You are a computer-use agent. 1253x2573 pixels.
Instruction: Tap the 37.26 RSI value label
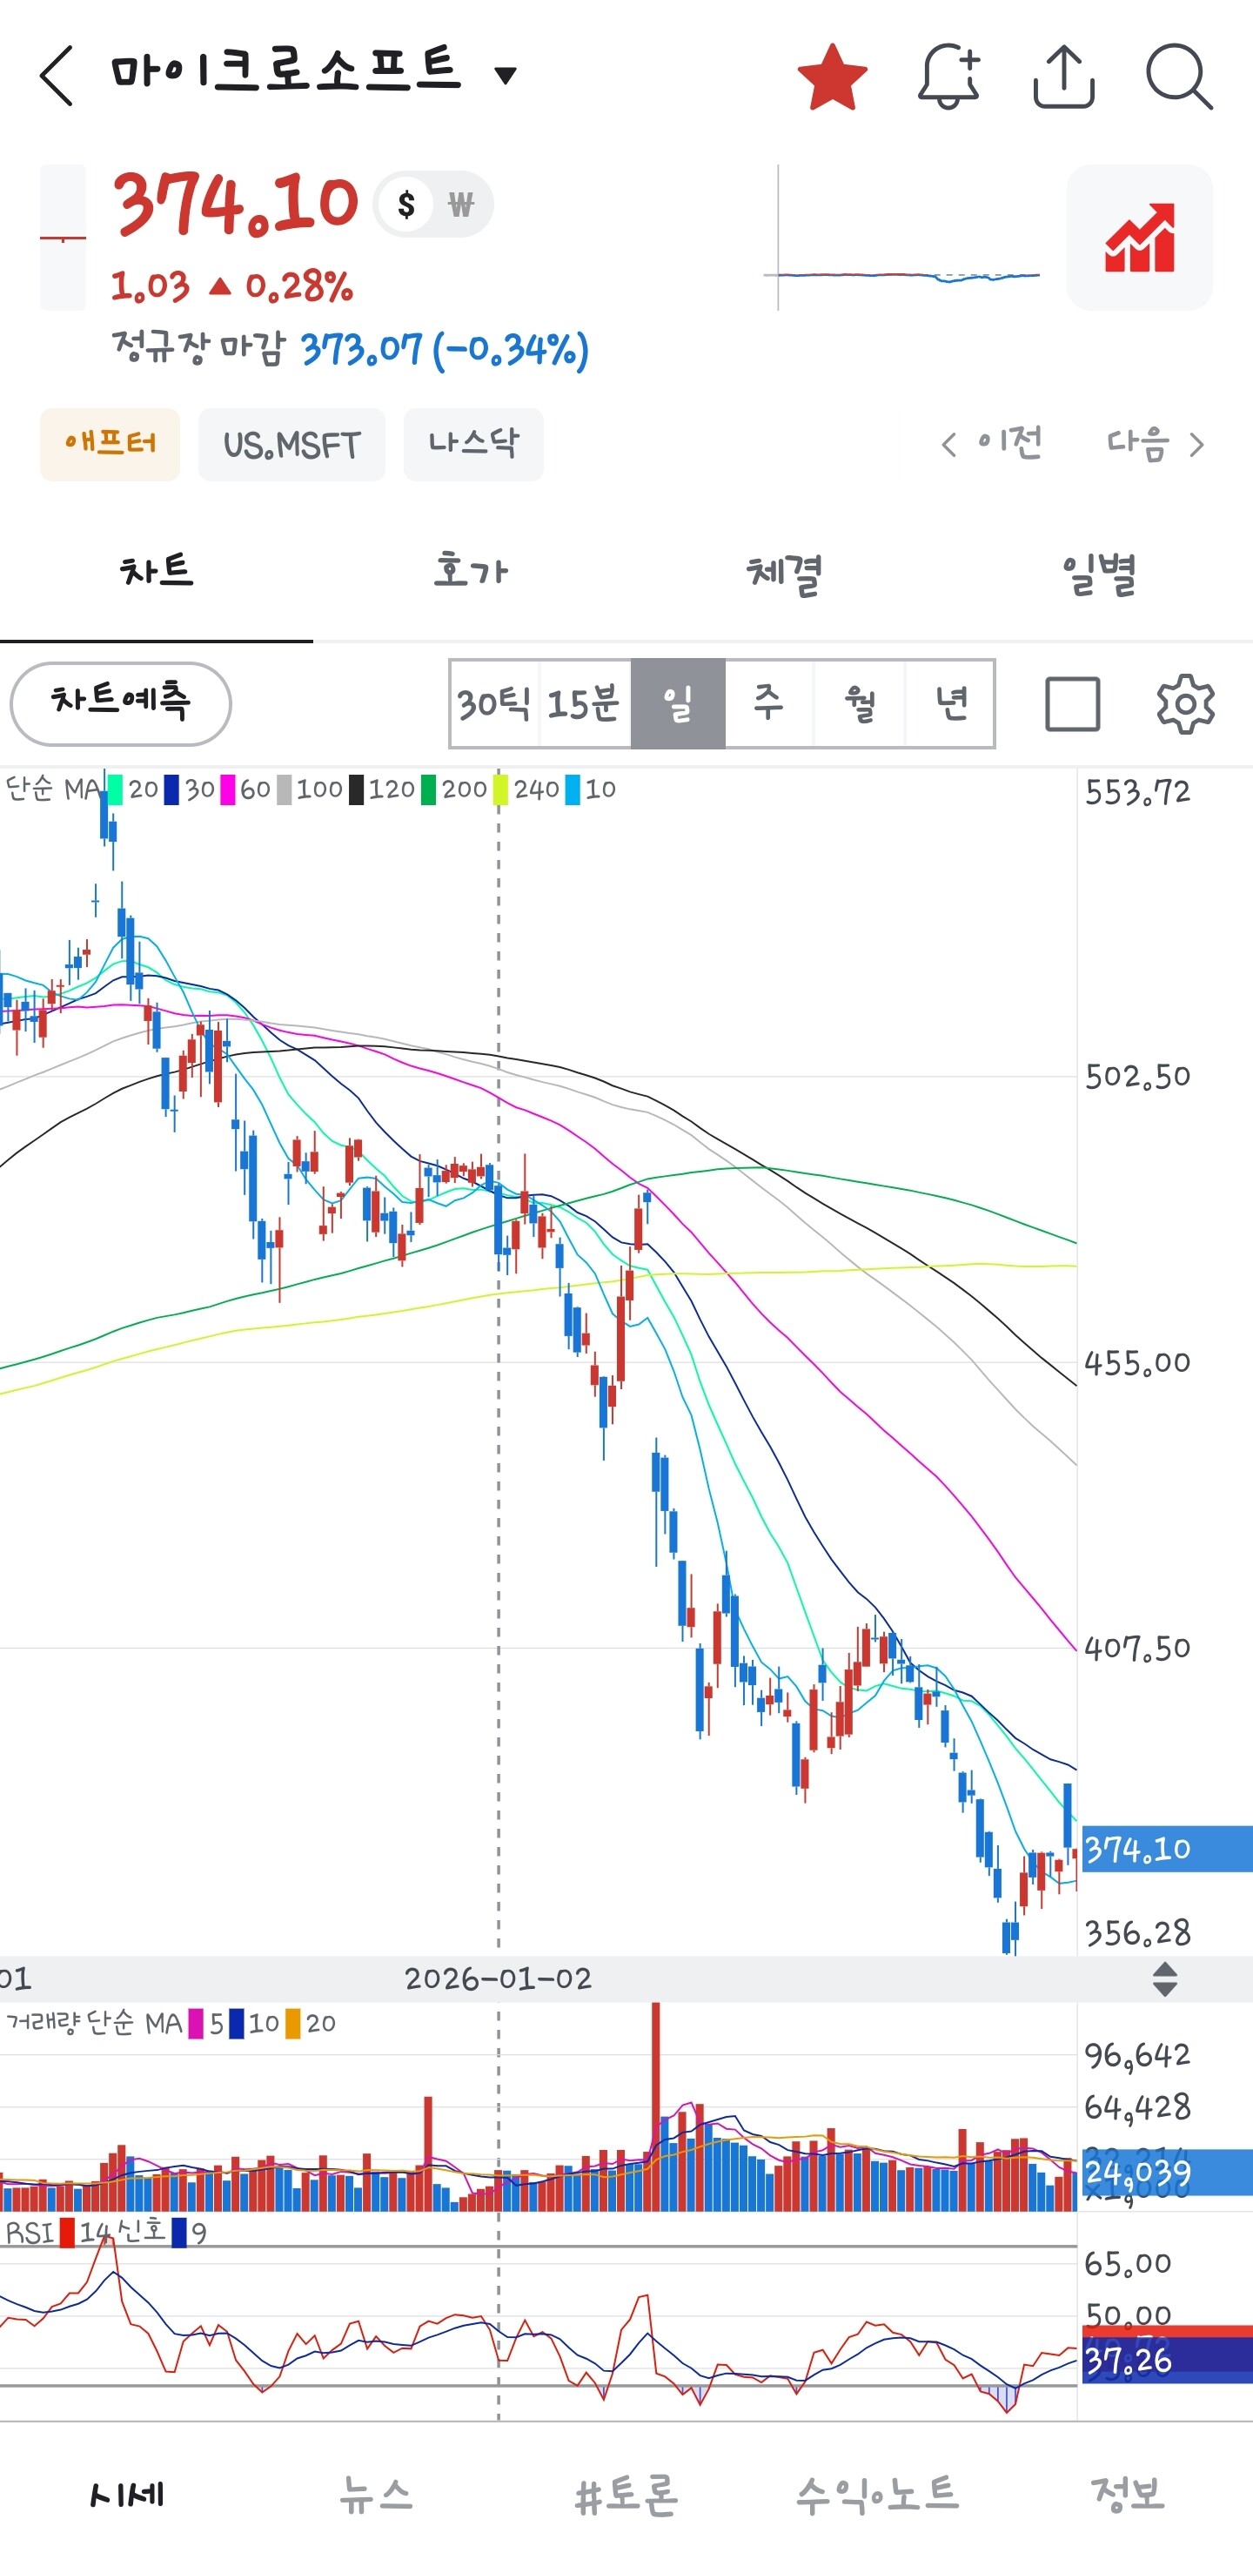pos(1167,2361)
